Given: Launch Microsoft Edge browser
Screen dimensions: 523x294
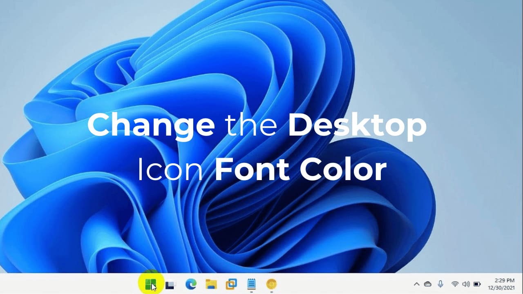Looking at the screenshot, I should [x=190, y=283].
